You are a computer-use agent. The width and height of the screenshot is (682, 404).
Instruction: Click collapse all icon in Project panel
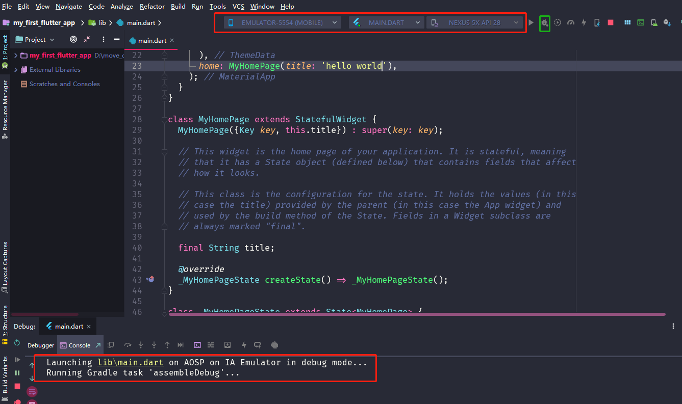pyautogui.click(x=87, y=39)
